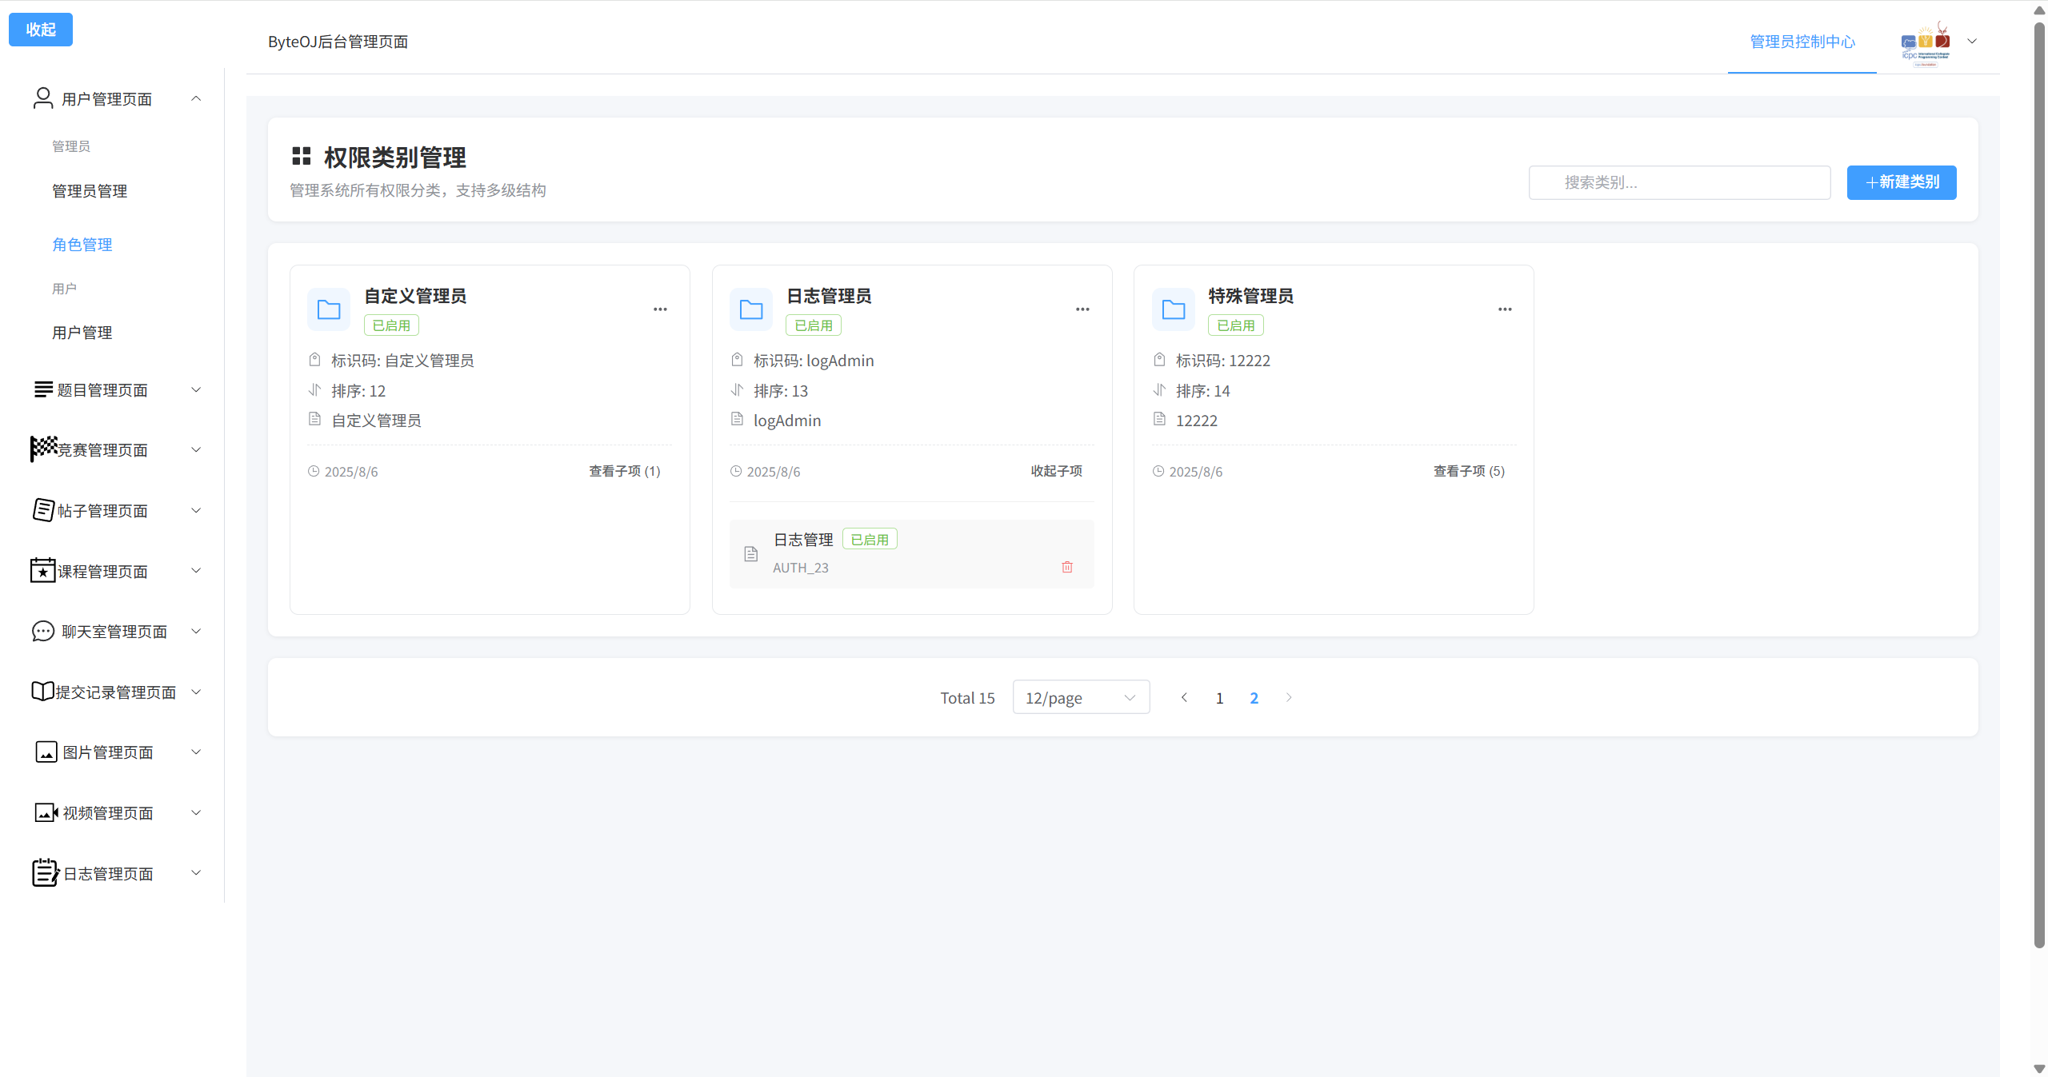Screen dimensions: 2048x1077
Task: Open the 管理员控制中心 tab
Action: tap(1802, 42)
